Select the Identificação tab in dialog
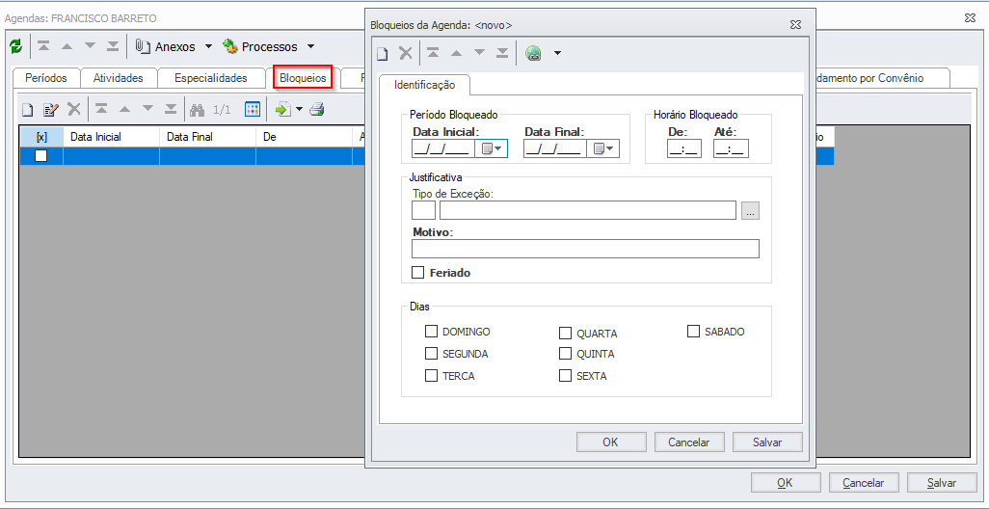This screenshot has width=989, height=509. tap(424, 85)
